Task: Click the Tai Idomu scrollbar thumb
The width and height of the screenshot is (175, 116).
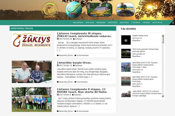Action: click(x=163, y=39)
